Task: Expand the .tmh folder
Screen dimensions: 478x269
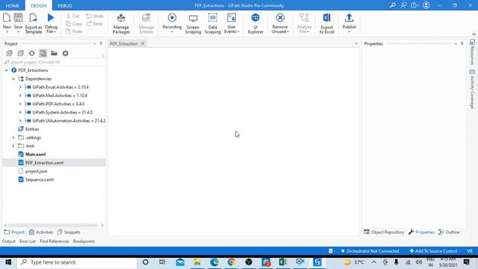Action: (x=13, y=146)
